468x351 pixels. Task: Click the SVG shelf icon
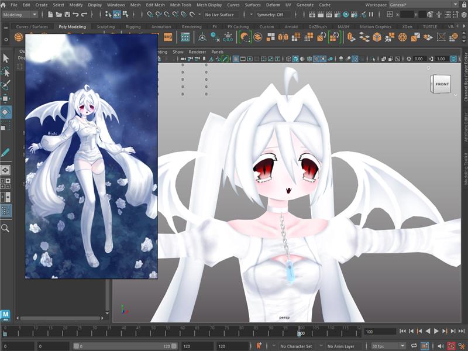[x=168, y=37]
